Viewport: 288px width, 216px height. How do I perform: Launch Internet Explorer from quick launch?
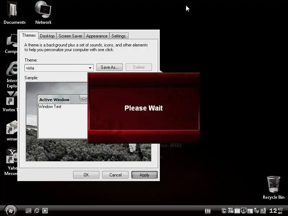pyautogui.click(x=37, y=211)
